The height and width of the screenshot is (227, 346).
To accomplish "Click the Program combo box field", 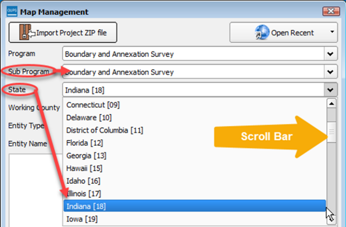I will (x=194, y=54).
